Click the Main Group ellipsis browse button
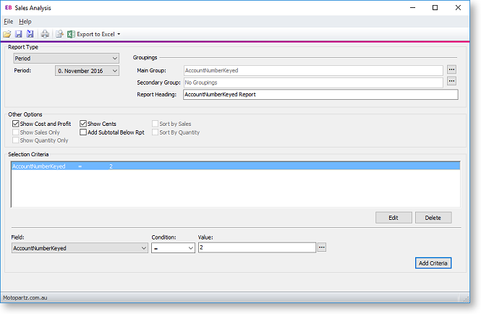The height and width of the screenshot is (314, 481). point(451,69)
